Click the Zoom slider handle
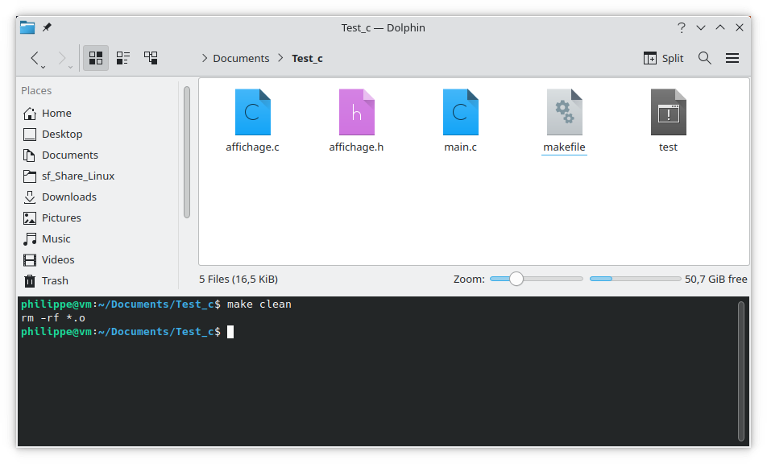This screenshot has height=464, width=767. coord(516,279)
